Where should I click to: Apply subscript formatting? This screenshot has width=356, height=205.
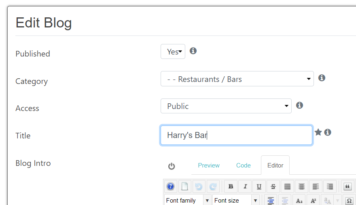pos(299,201)
